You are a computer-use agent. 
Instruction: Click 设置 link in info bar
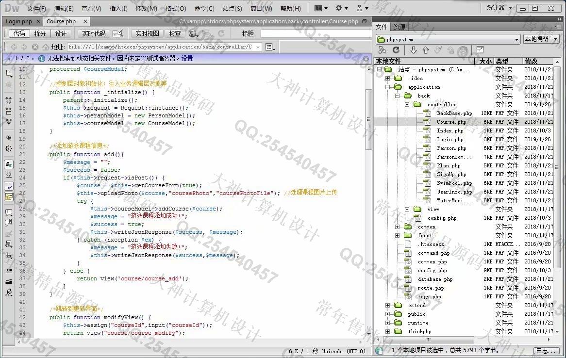[187, 59]
